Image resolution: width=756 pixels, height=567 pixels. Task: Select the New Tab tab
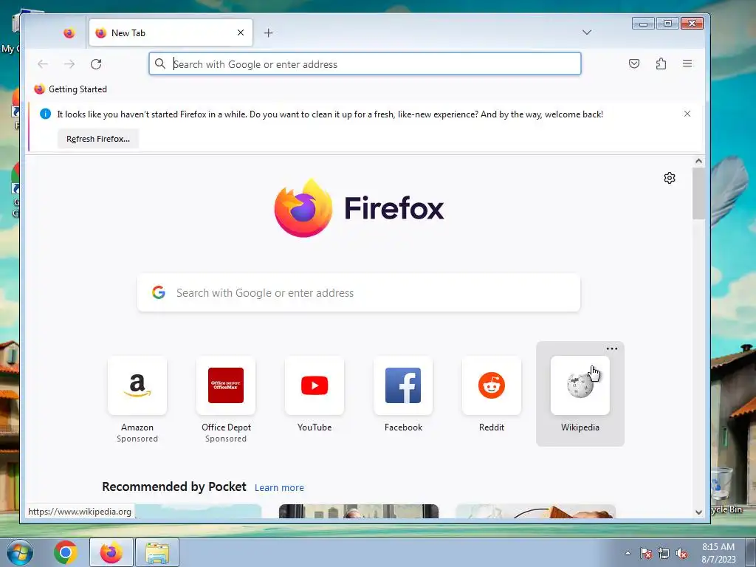(171, 32)
